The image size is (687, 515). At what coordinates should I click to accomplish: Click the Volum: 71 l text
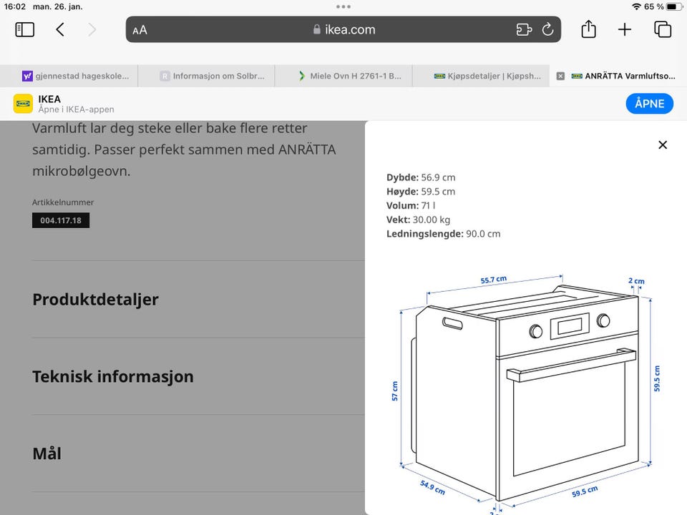[x=411, y=205]
